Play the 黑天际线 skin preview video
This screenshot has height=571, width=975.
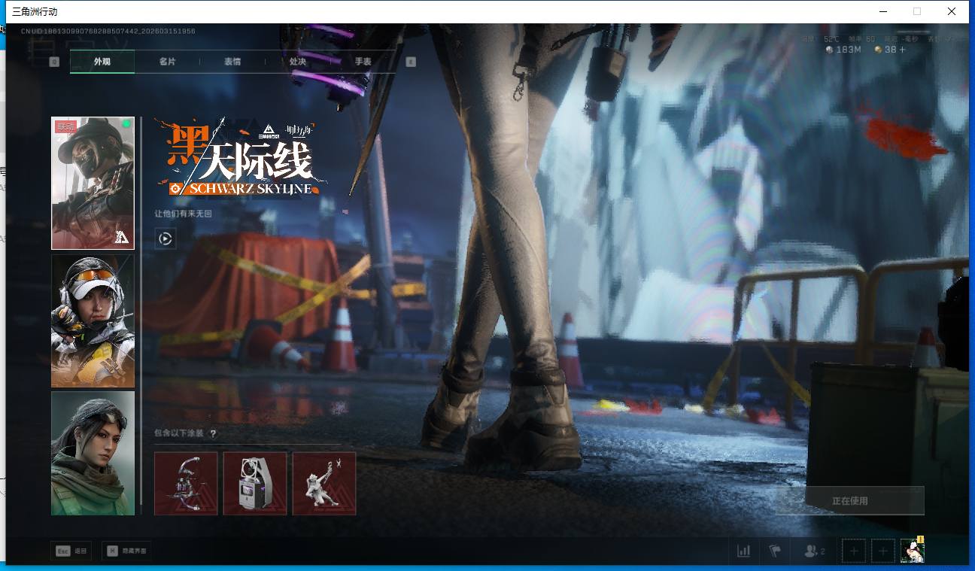(x=166, y=239)
